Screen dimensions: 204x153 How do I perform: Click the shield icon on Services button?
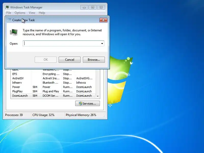[80, 104]
